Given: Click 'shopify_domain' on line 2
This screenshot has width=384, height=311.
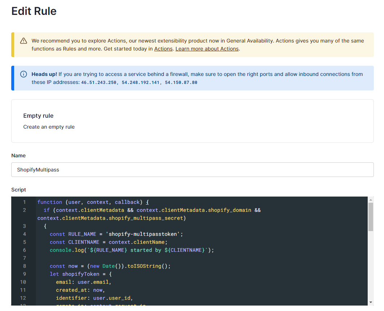Looking at the screenshot, I should click(230, 210).
